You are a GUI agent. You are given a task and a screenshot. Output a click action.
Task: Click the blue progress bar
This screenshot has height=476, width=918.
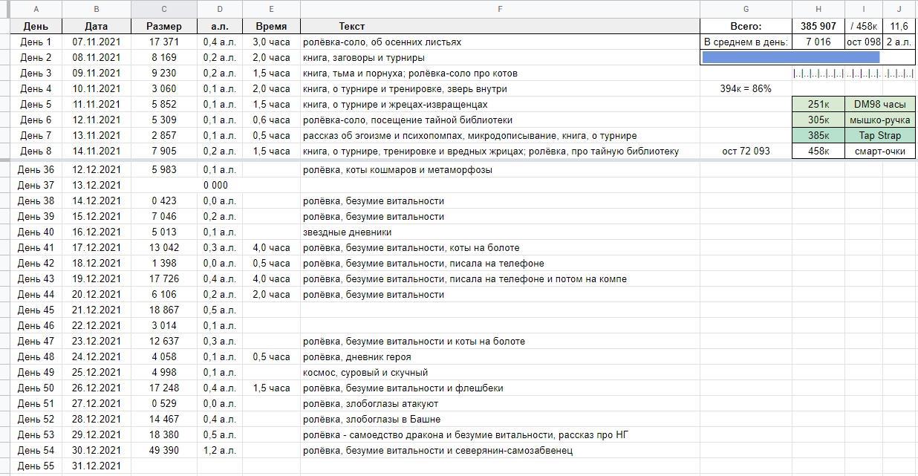790,57
